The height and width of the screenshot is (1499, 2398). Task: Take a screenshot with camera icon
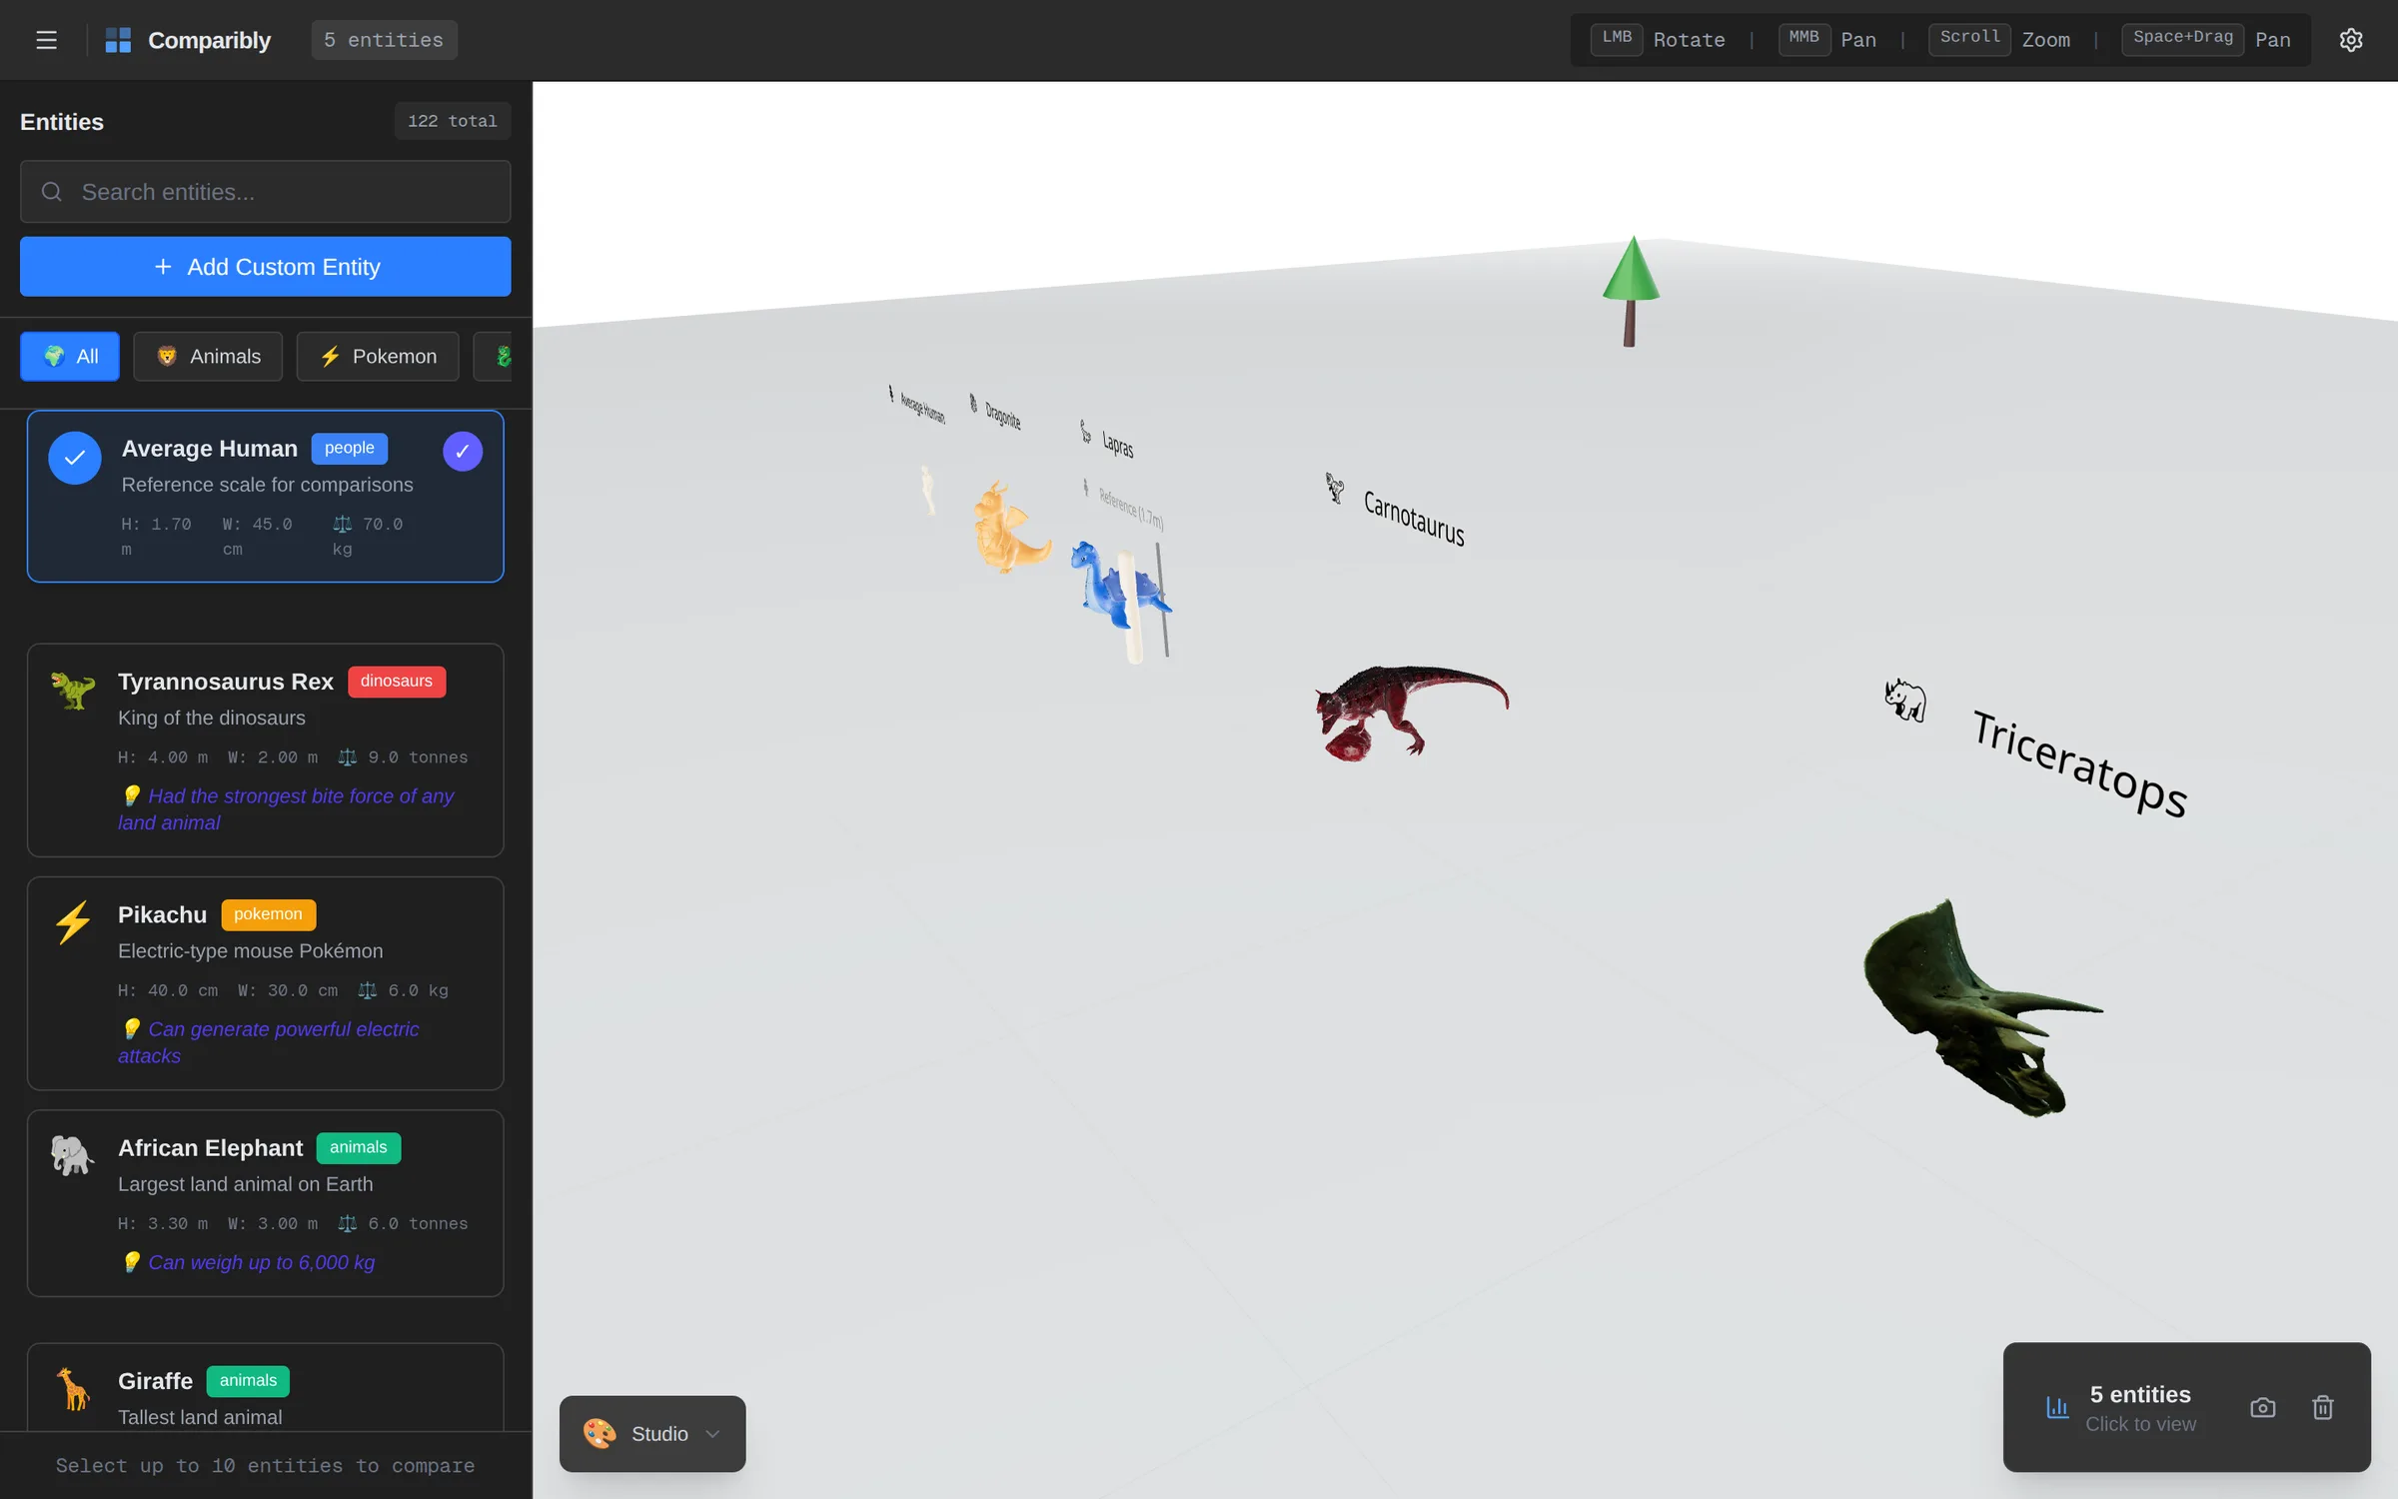pyautogui.click(x=2263, y=1407)
